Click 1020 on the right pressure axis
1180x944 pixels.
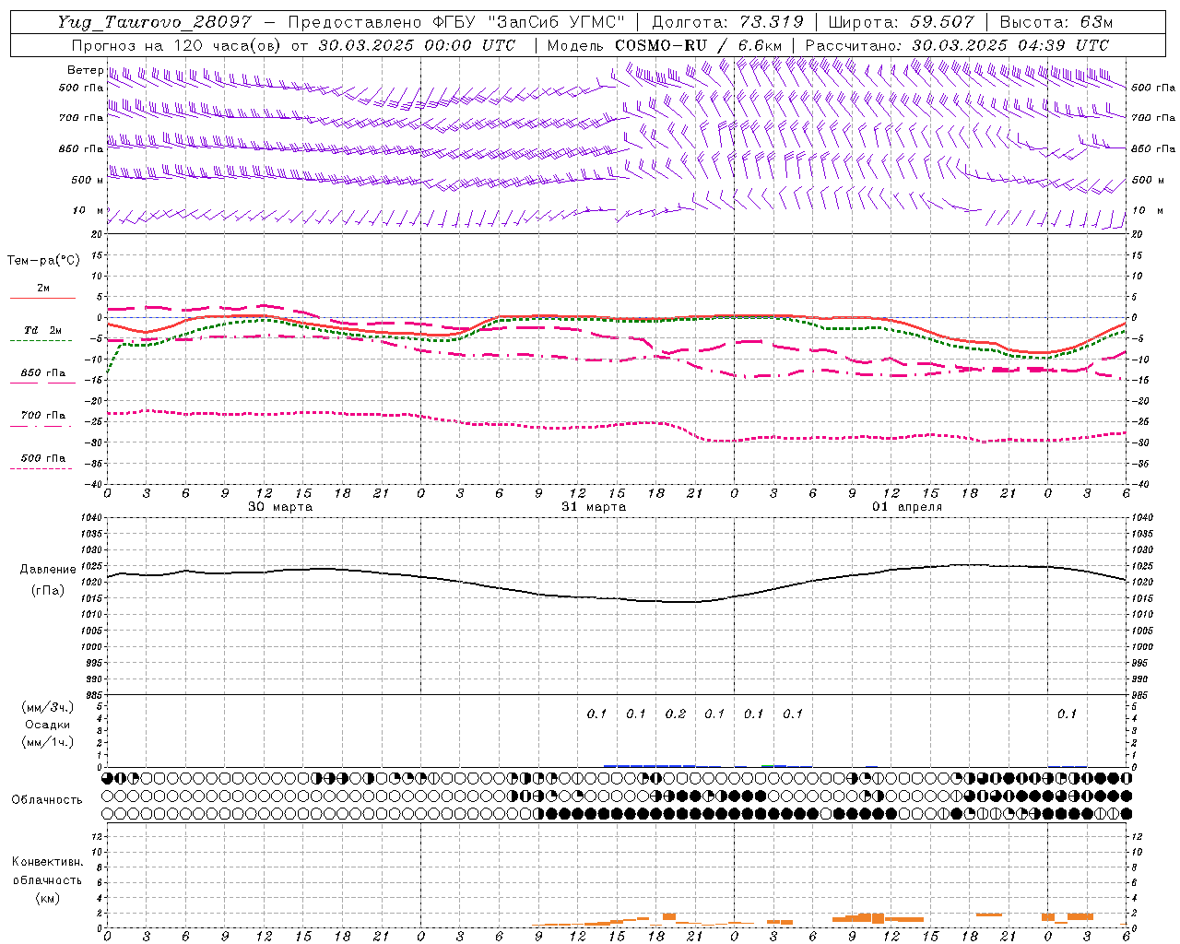pyautogui.click(x=1142, y=583)
